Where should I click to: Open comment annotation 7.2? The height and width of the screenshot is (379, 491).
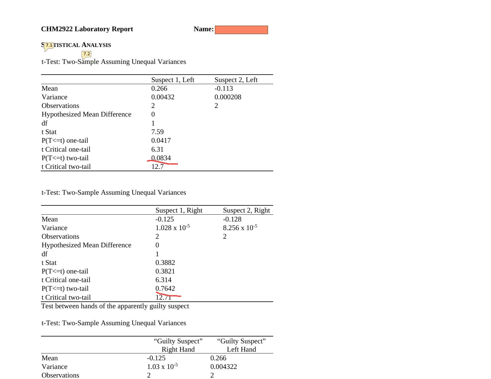(86, 54)
